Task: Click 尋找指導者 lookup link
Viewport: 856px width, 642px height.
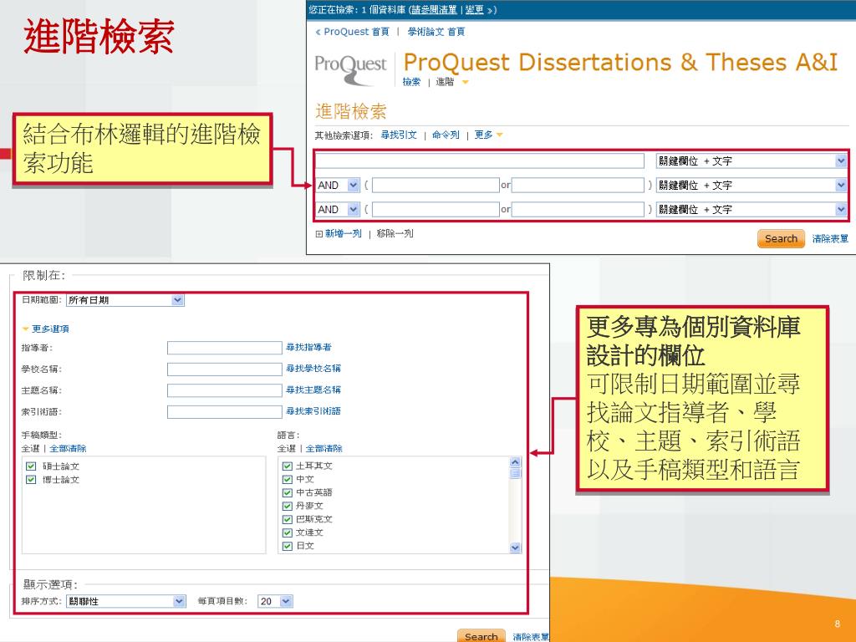Action: pyautogui.click(x=308, y=347)
